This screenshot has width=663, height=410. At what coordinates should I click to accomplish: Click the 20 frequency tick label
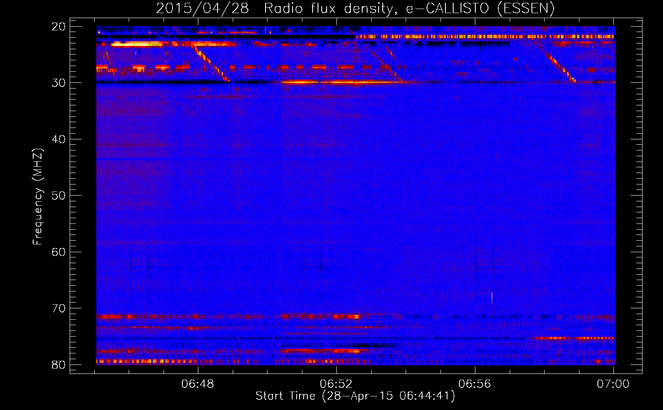[59, 26]
